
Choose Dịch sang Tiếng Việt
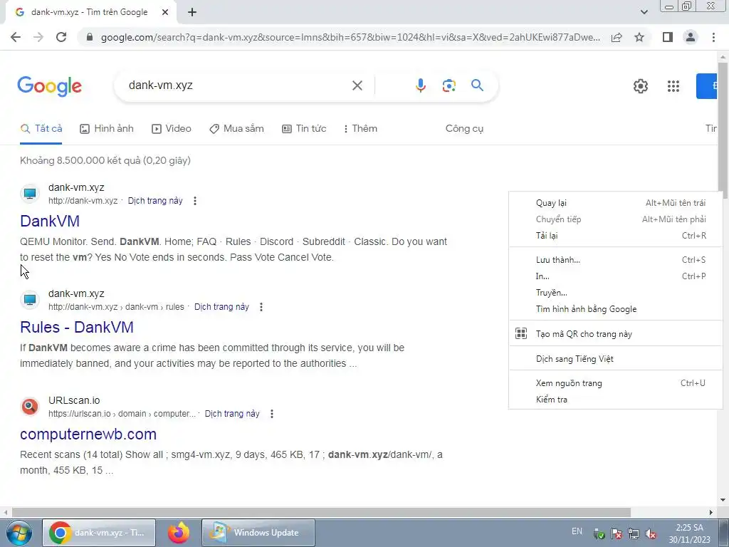point(616,359)
